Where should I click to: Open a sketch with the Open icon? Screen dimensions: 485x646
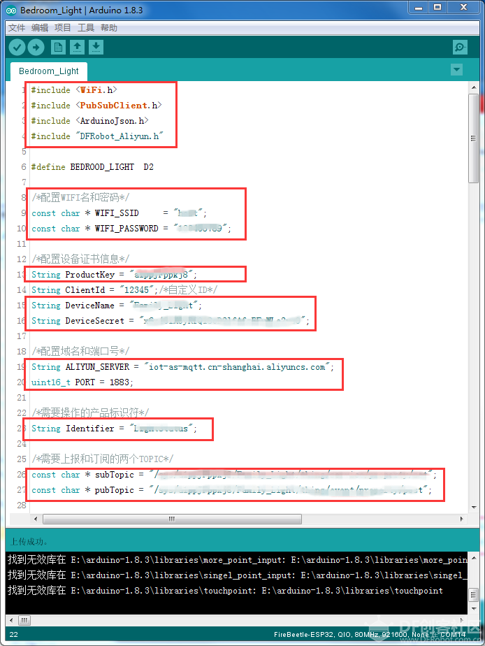(x=77, y=48)
